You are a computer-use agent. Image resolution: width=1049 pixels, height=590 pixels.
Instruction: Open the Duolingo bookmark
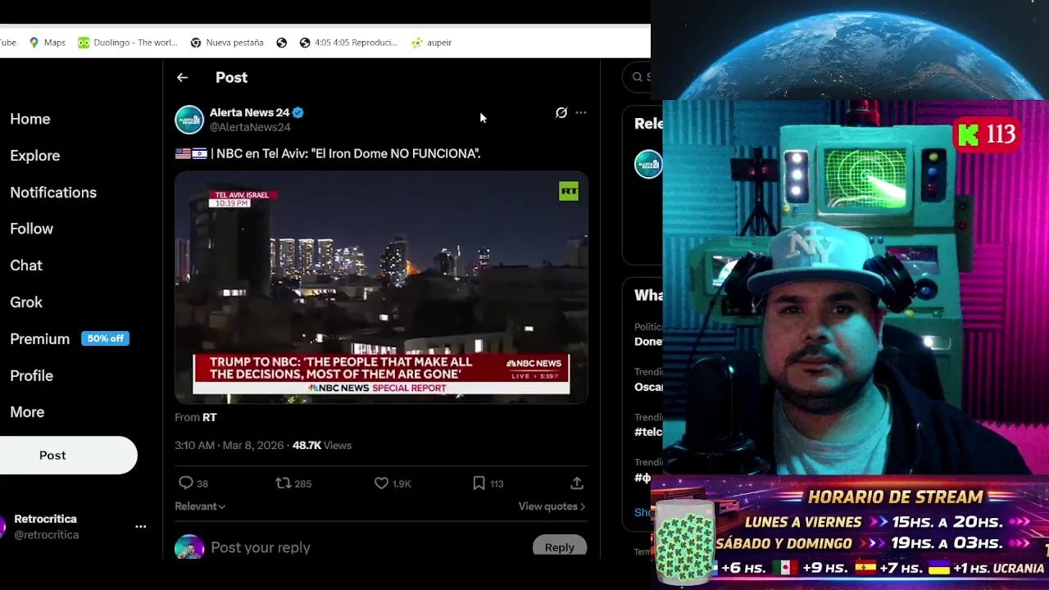pos(127,43)
